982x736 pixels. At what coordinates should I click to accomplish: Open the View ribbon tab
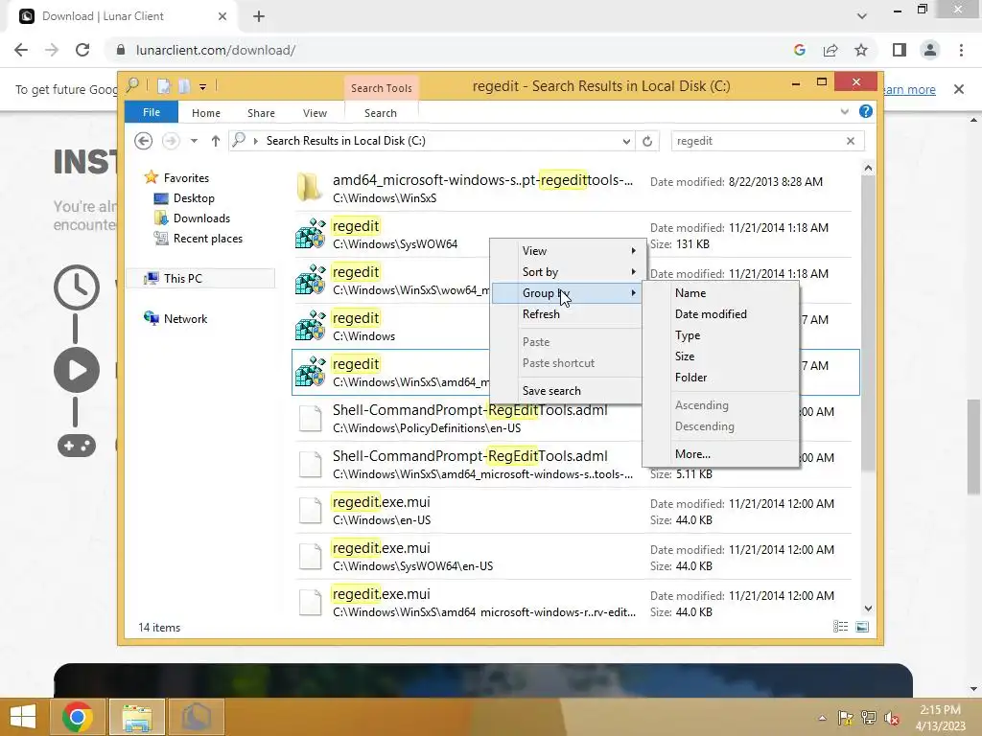pyautogui.click(x=315, y=113)
